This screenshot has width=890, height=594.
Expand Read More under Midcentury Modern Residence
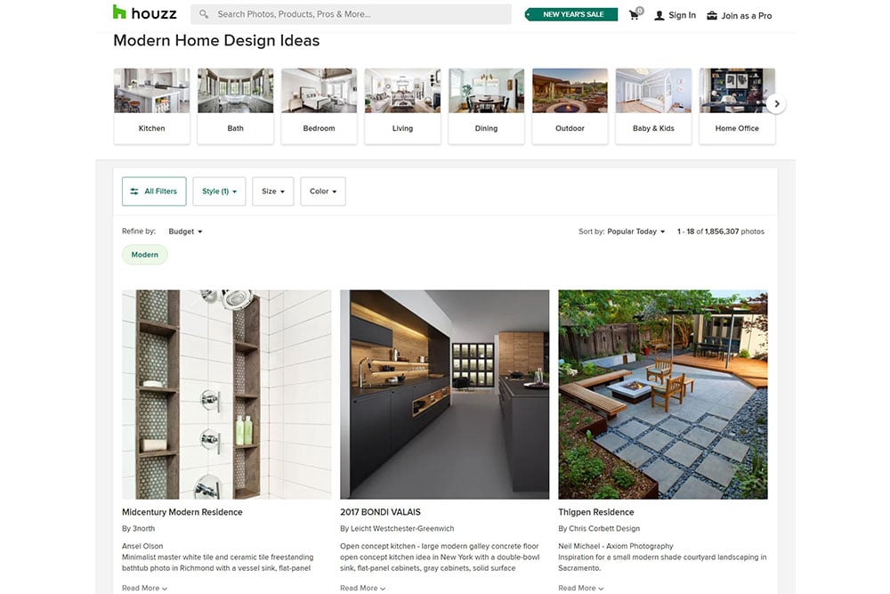pos(144,589)
